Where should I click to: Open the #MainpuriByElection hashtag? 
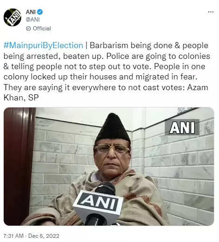[43, 45]
